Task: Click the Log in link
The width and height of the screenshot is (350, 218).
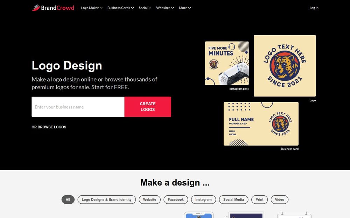Action: [314, 8]
